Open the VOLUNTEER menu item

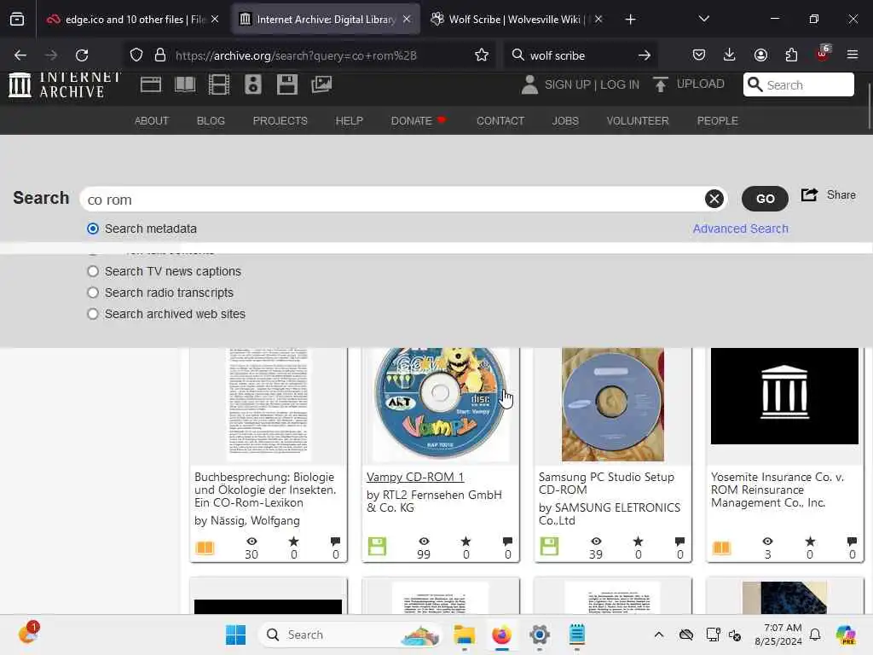pyautogui.click(x=638, y=121)
